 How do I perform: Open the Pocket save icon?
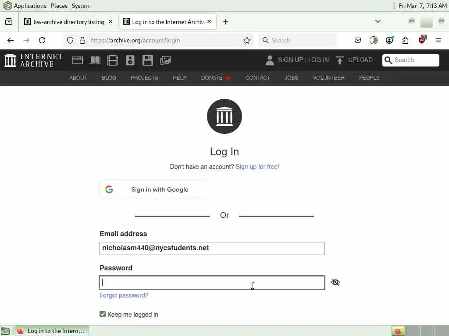358,40
